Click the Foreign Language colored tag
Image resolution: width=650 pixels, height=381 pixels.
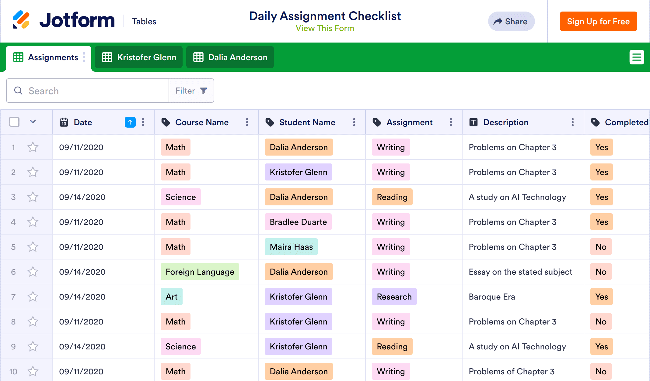(x=200, y=272)
